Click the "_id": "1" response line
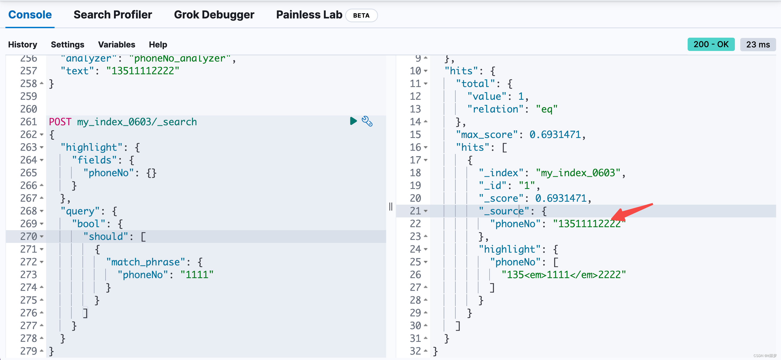 (509, 185)
